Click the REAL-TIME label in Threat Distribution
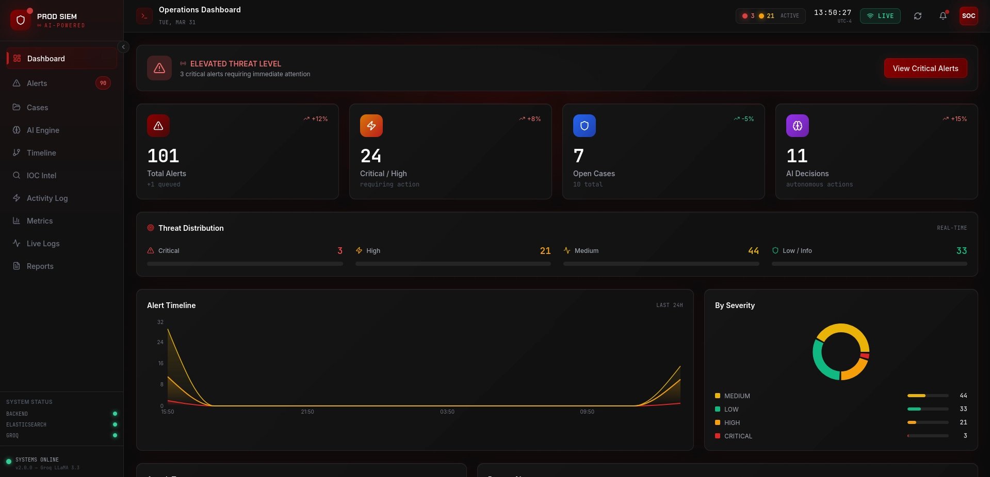The width and height of the screenshot is (990, 477). click(x=952, y=228)
